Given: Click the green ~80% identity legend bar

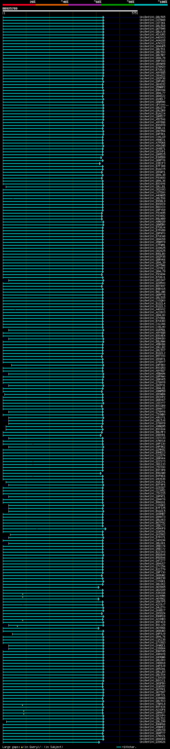Looking at the screenshot, I should [118, 5].
